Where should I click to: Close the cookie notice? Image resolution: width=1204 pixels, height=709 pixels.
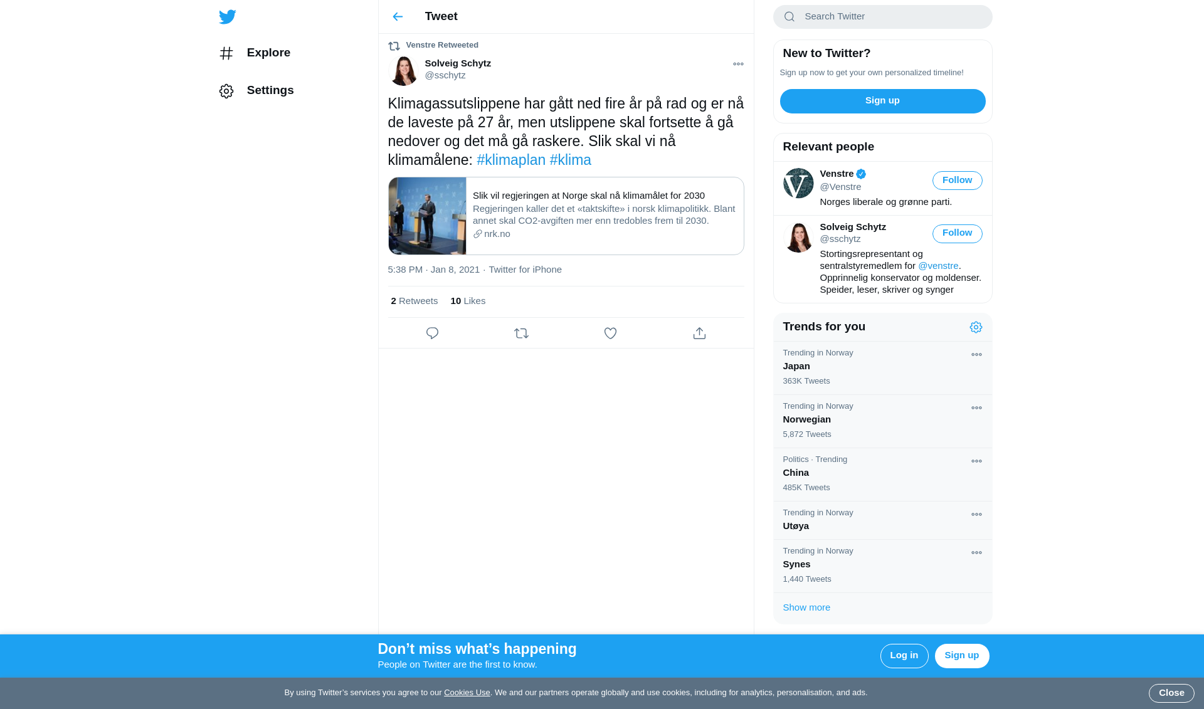(x=1171, y=693)
